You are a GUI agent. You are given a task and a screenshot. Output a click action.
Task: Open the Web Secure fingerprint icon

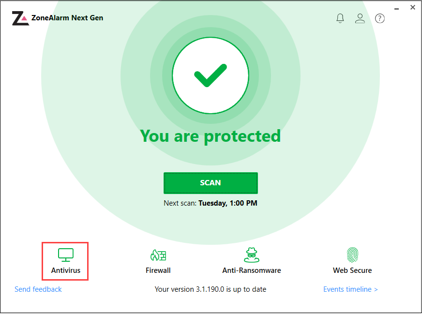pyautogui.click(x=352, y=255)
